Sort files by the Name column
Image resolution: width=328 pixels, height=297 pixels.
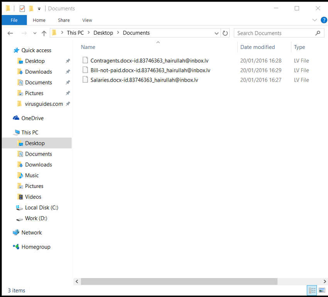pos(88,47)
